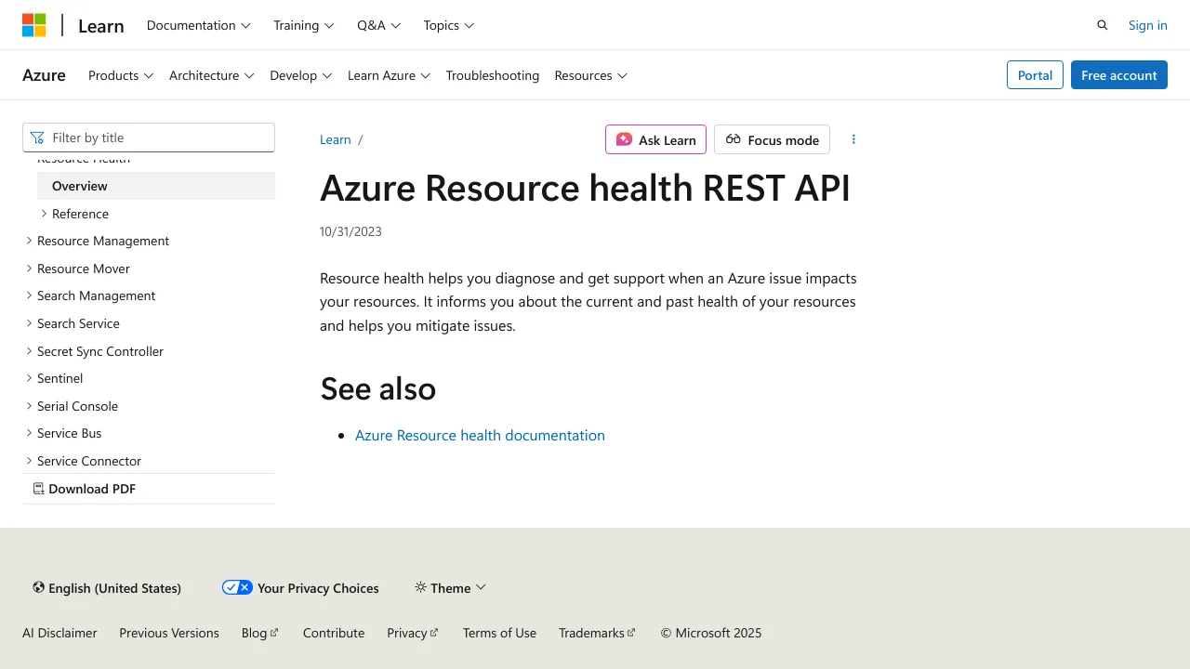Go to the Learn home link
The width and height of the screenshot is (1190, 669).
(101, 26)
